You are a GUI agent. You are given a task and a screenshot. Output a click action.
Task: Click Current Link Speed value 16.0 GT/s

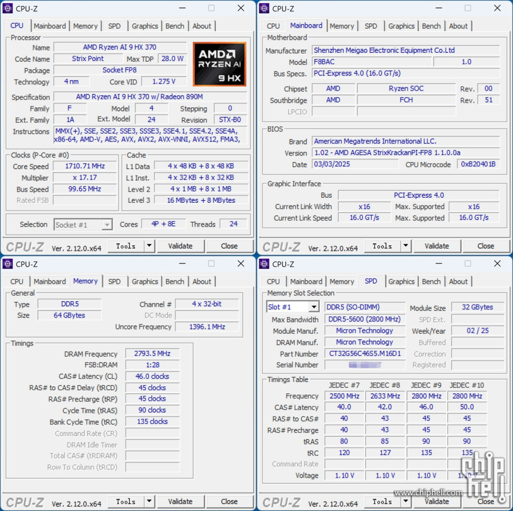point(364,218)
